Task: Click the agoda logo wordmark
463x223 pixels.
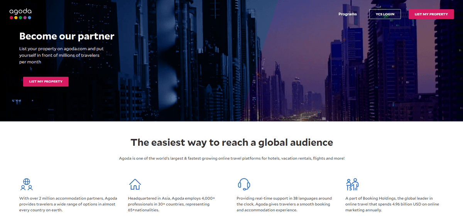Action: pyautogui.click(x=20, y=11)
